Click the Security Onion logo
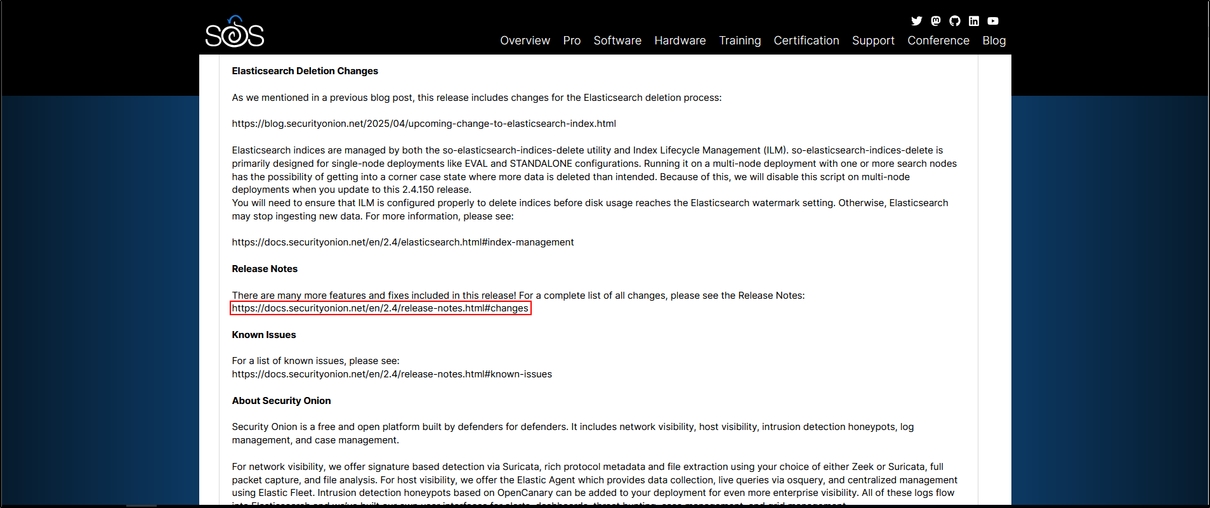The height and width of the screenshot is (508, 1210). pyautogui.click(x=234, y=32)
